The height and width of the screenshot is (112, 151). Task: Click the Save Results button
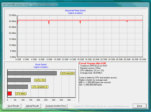tap(13, 106)
